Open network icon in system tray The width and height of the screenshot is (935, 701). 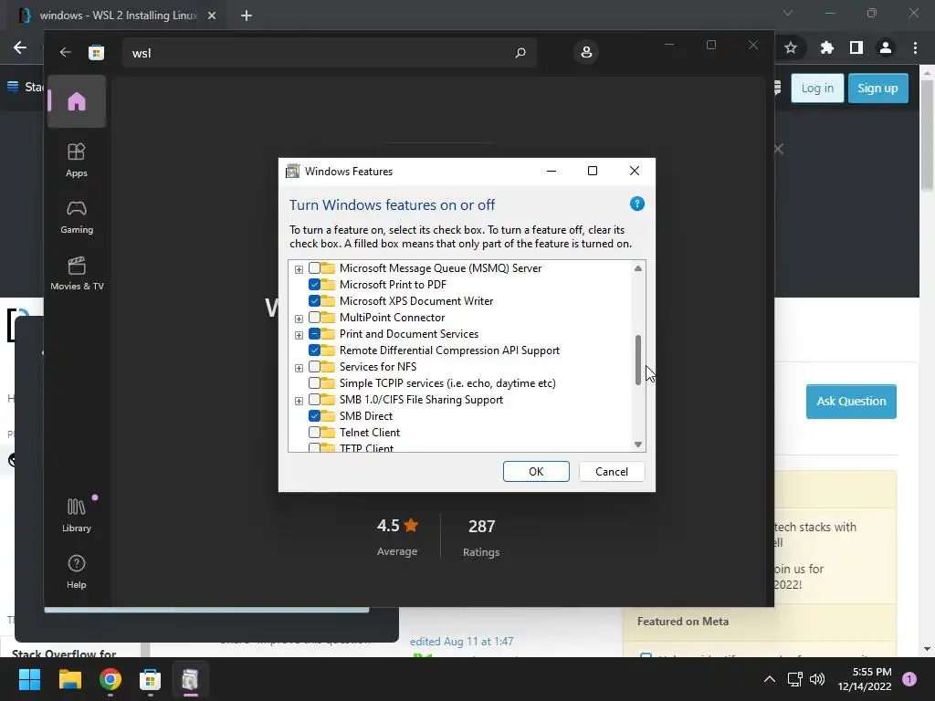(x=794, y=679)
